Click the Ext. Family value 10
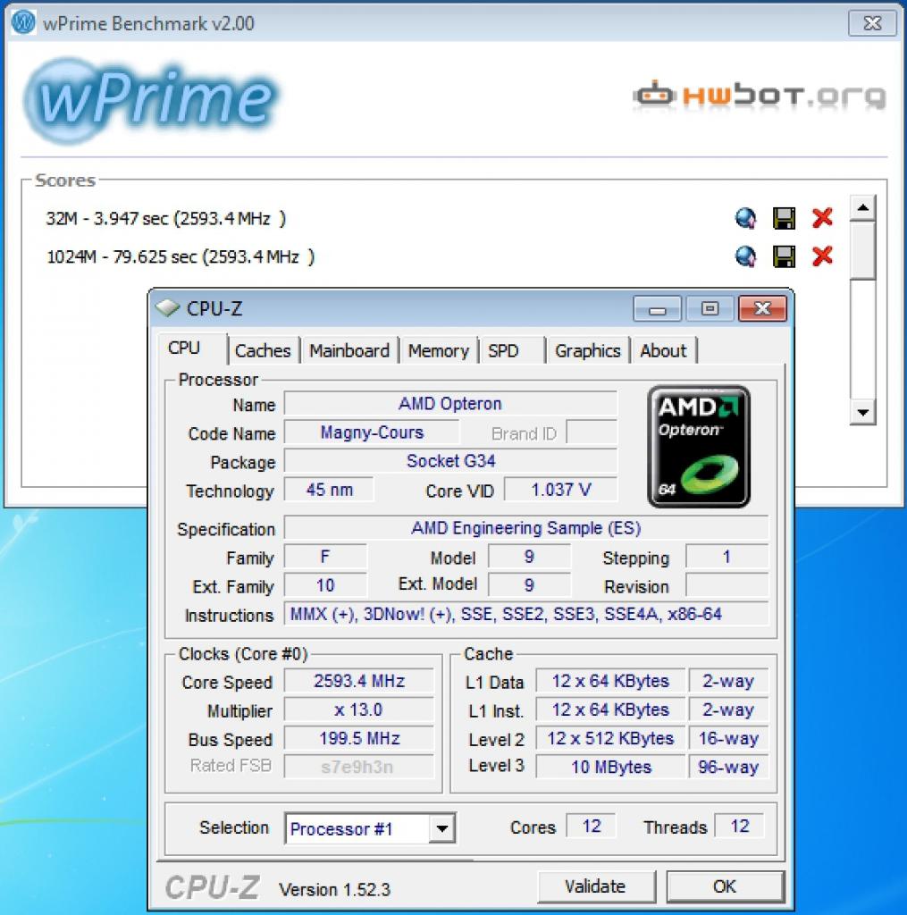The width and height of the screenshot is (907, 915). 325,585
